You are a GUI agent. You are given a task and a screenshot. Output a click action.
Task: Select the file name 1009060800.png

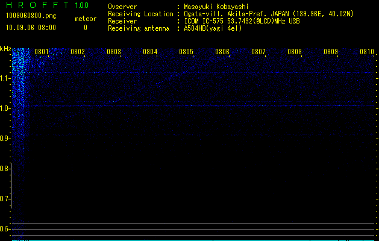click(x=31, y=16)
